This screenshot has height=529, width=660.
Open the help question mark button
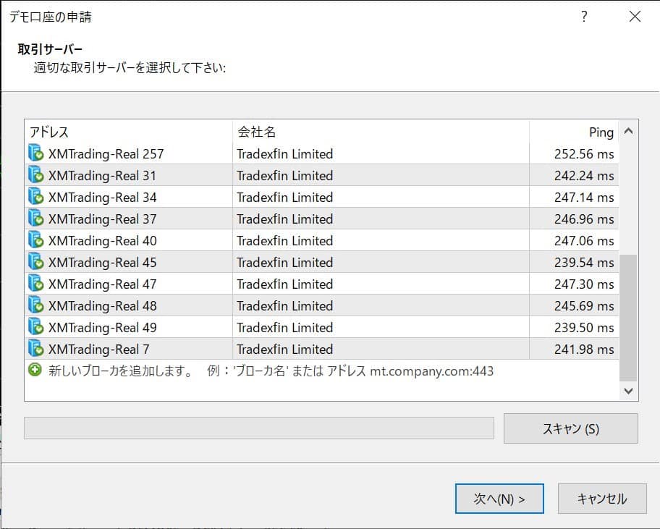point(584,17)
